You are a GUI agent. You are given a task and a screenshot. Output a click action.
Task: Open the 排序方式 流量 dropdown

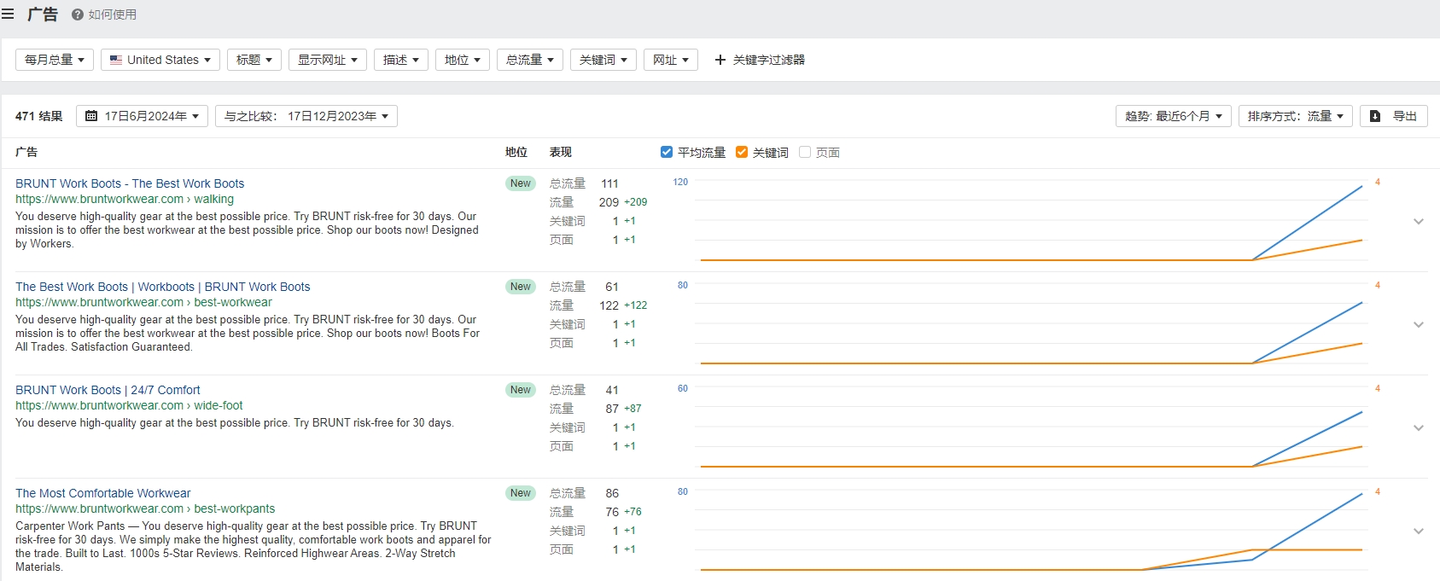pos(1296,116)
